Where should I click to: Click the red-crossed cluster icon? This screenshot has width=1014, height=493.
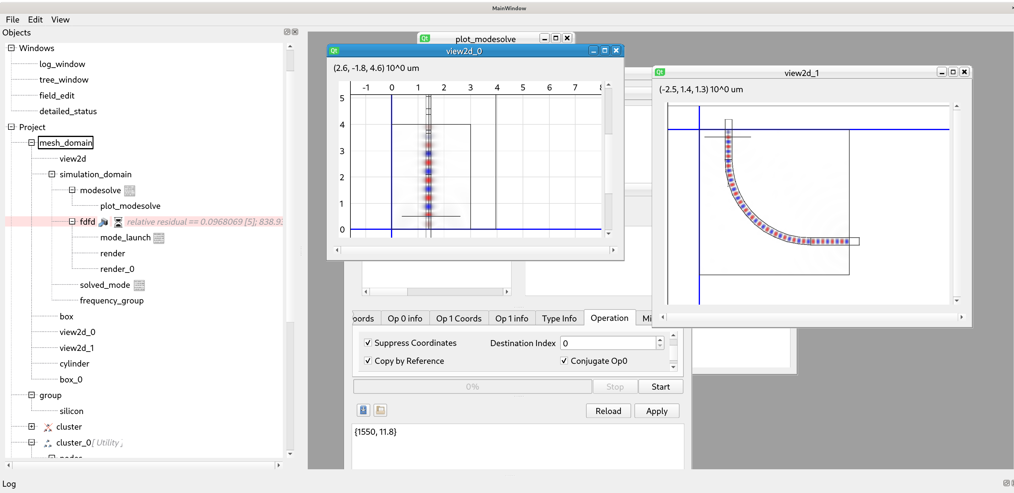[48, 427]
